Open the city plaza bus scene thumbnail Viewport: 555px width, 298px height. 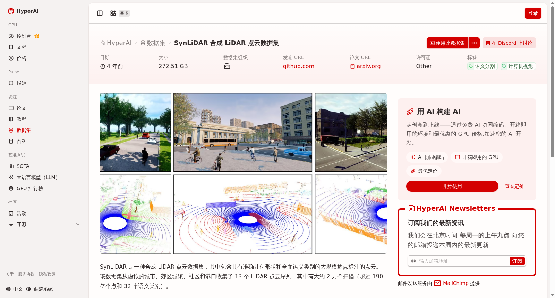tap(243, 132)
